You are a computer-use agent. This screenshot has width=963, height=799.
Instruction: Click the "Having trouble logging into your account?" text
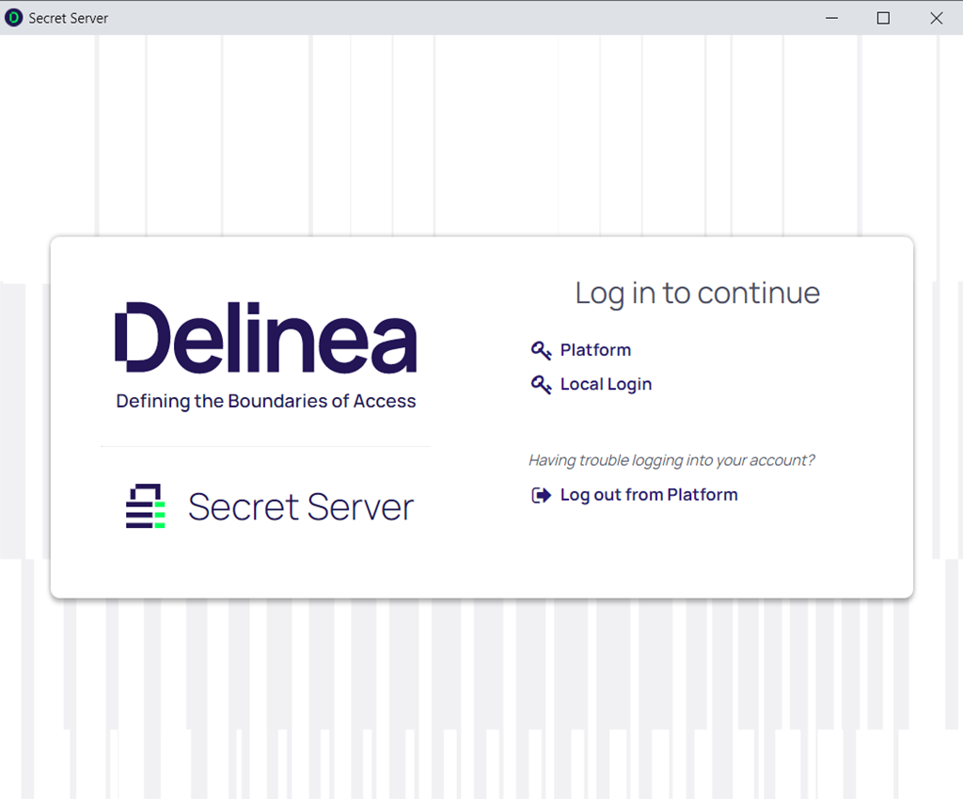click(x=671, y=460)
